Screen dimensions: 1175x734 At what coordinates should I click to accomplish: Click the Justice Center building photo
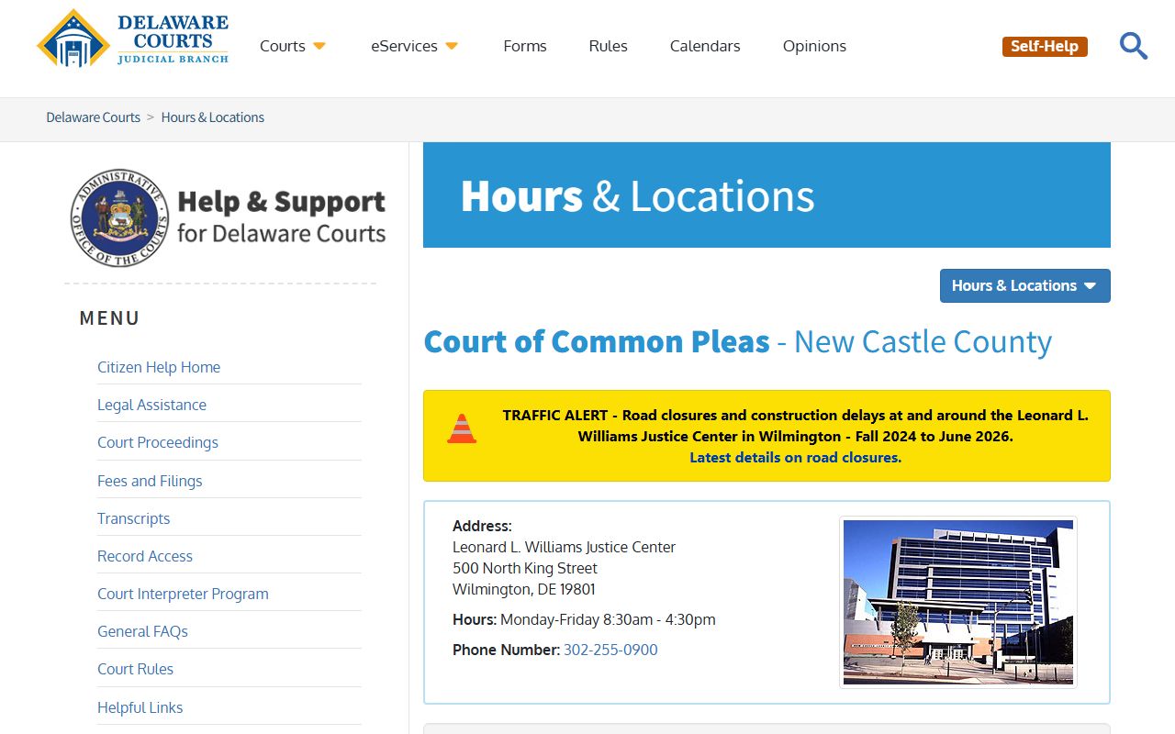point(958,602)
